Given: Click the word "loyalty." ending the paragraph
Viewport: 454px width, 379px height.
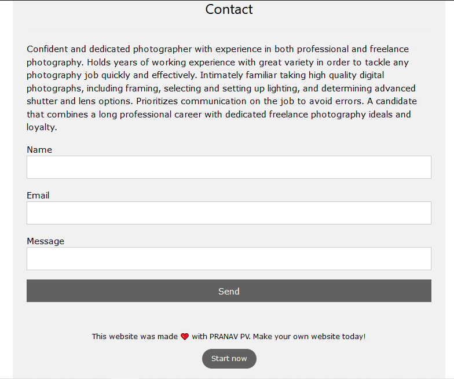Looking at the screenshot, I should click(x=42, y=127).
